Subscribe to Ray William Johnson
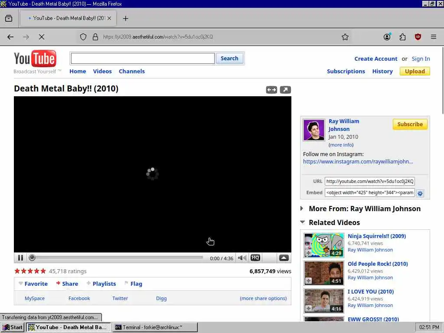444x333 pixels. (410, 124)
